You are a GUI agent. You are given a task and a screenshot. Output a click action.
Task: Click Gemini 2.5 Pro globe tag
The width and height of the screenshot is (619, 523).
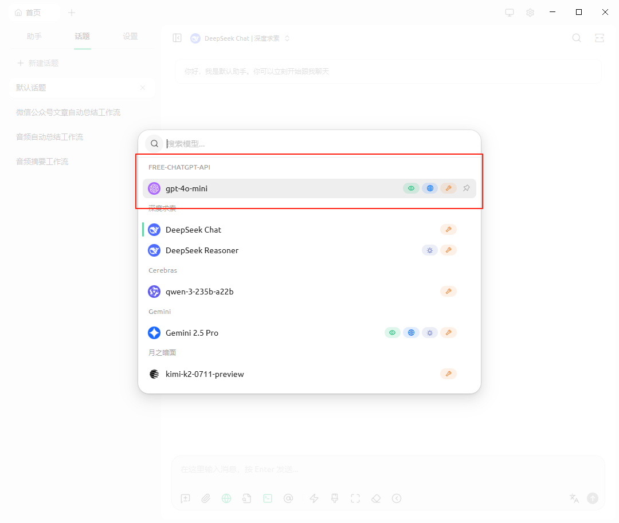coord(411,332)
